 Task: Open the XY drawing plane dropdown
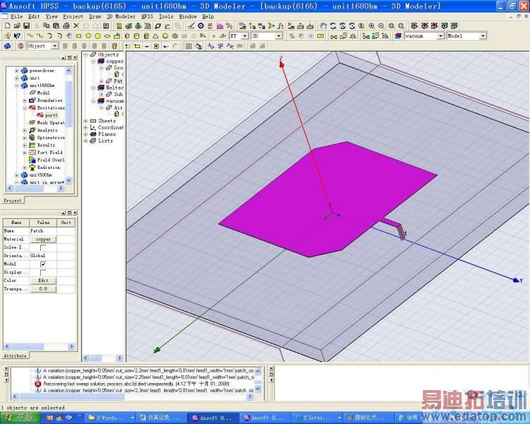(x=245, y=36)
